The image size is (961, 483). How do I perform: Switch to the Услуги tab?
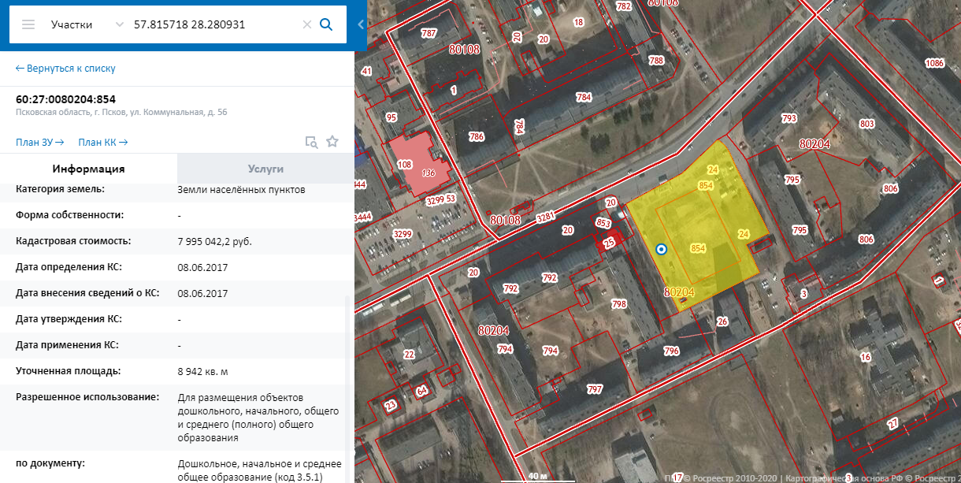[265, 169]
